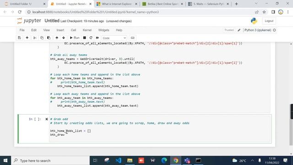Open Chrome profile avatar
This screenshot has height=165, width=293.
[281, 12]
